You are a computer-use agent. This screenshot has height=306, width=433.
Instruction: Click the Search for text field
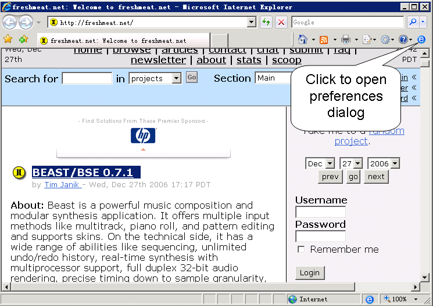(x=87, y=78)
